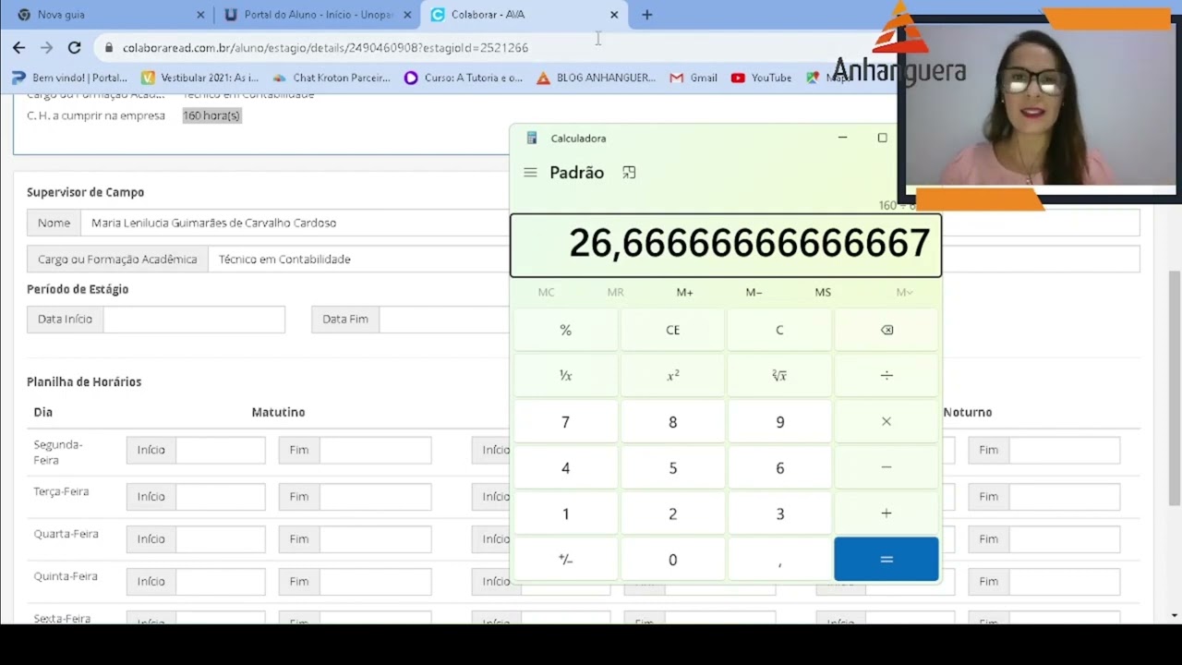The height and width of the screenshot is (665, 1182).
Task: Click Terça-Feira Matutino Início field
Action: coord(221,497)
